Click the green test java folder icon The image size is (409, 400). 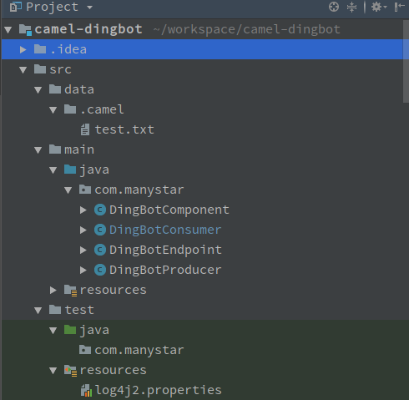70,330
